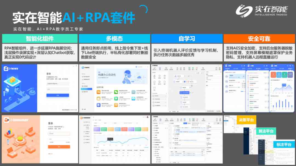
Task: Click the Z-Factory logo icon in the blue login window
Action: (6, 69)
